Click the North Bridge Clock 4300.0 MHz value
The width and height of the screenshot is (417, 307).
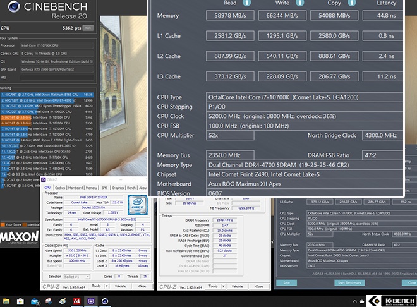383,136
